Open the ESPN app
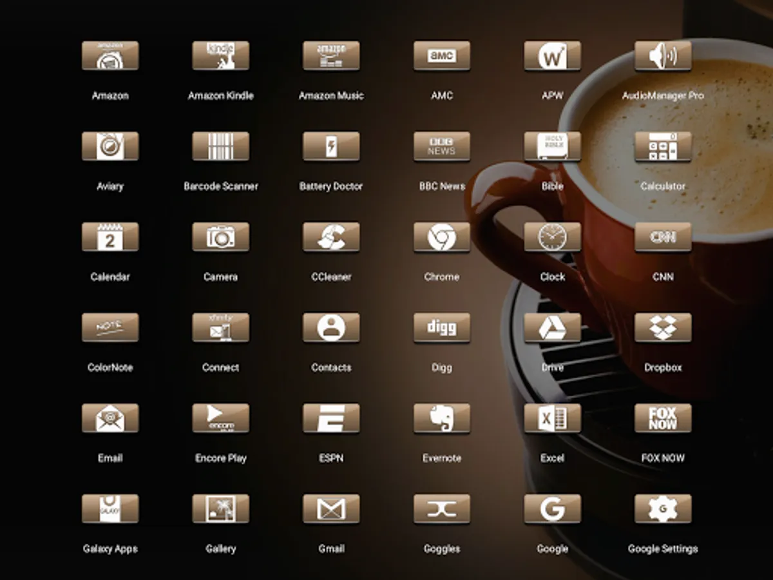 [x=331, y=419]
